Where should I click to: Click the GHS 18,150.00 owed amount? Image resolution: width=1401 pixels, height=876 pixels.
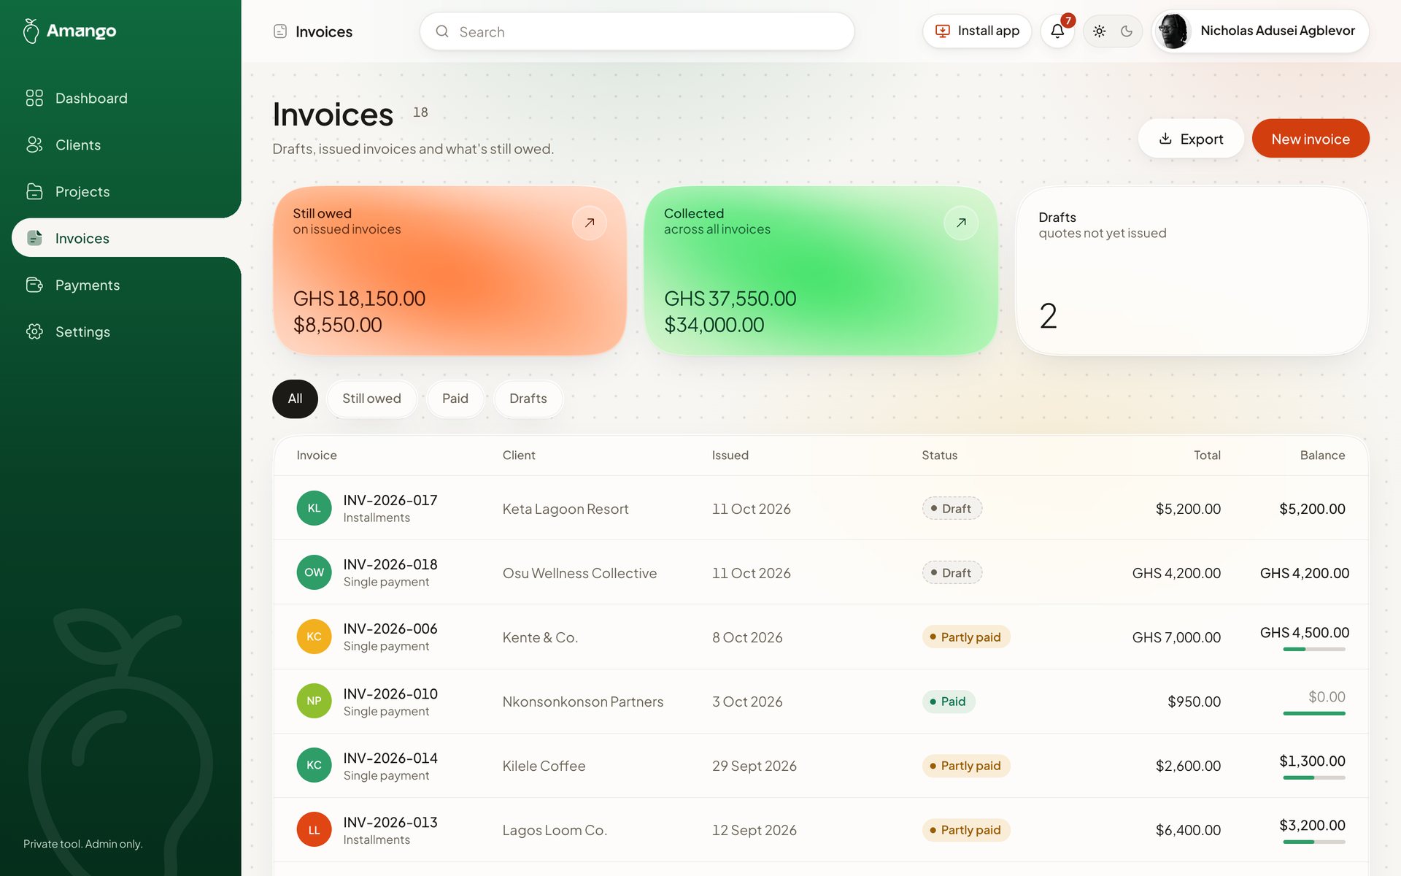359,299
